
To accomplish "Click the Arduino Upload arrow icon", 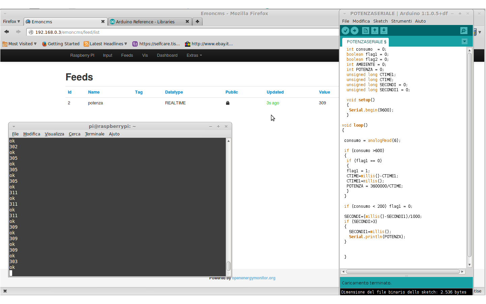I will coord(354,31).
